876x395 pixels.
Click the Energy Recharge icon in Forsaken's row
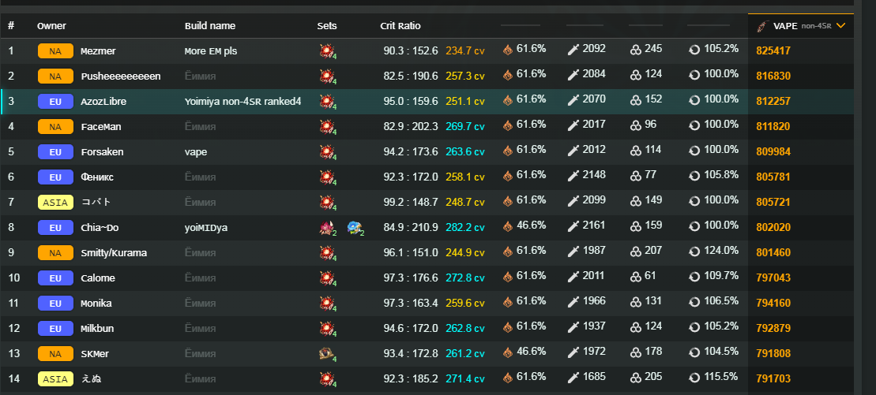694,151
